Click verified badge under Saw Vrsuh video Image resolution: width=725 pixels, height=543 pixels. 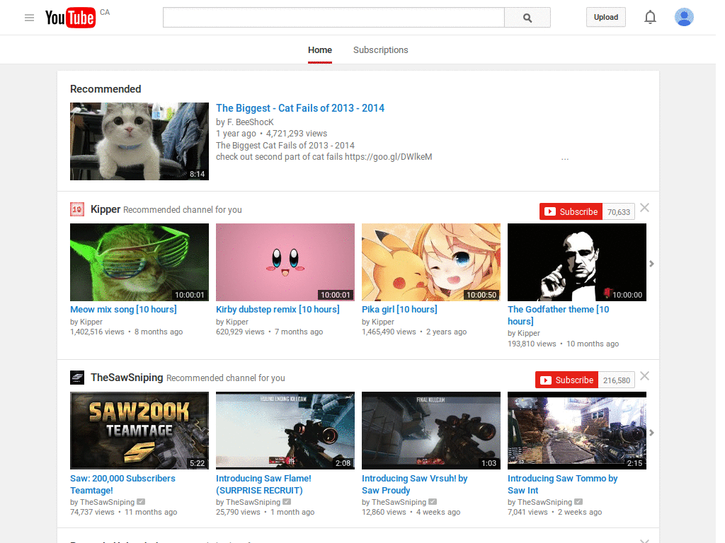coord(433,501)
